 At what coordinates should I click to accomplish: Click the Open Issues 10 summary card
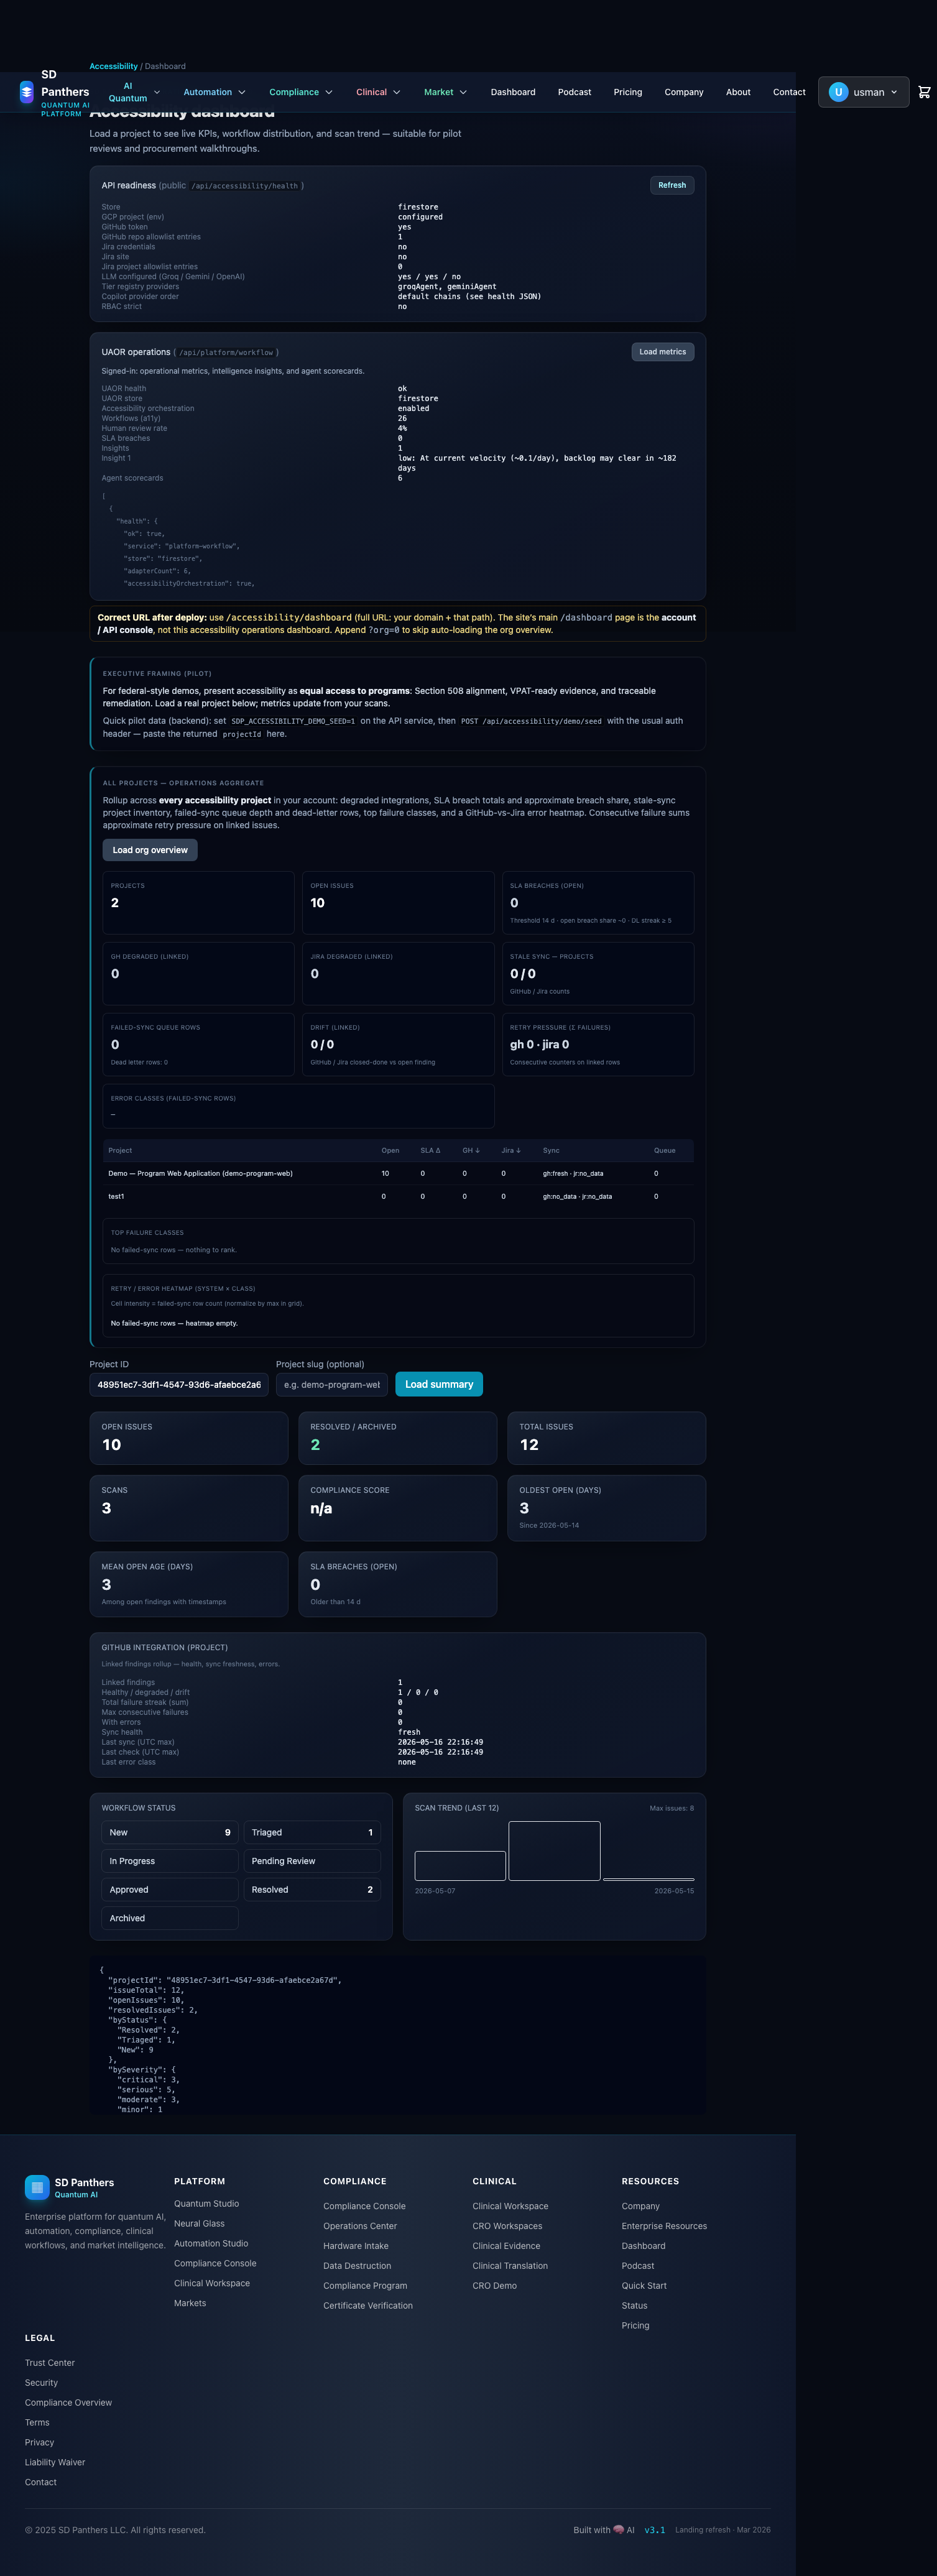(189, 1438)
